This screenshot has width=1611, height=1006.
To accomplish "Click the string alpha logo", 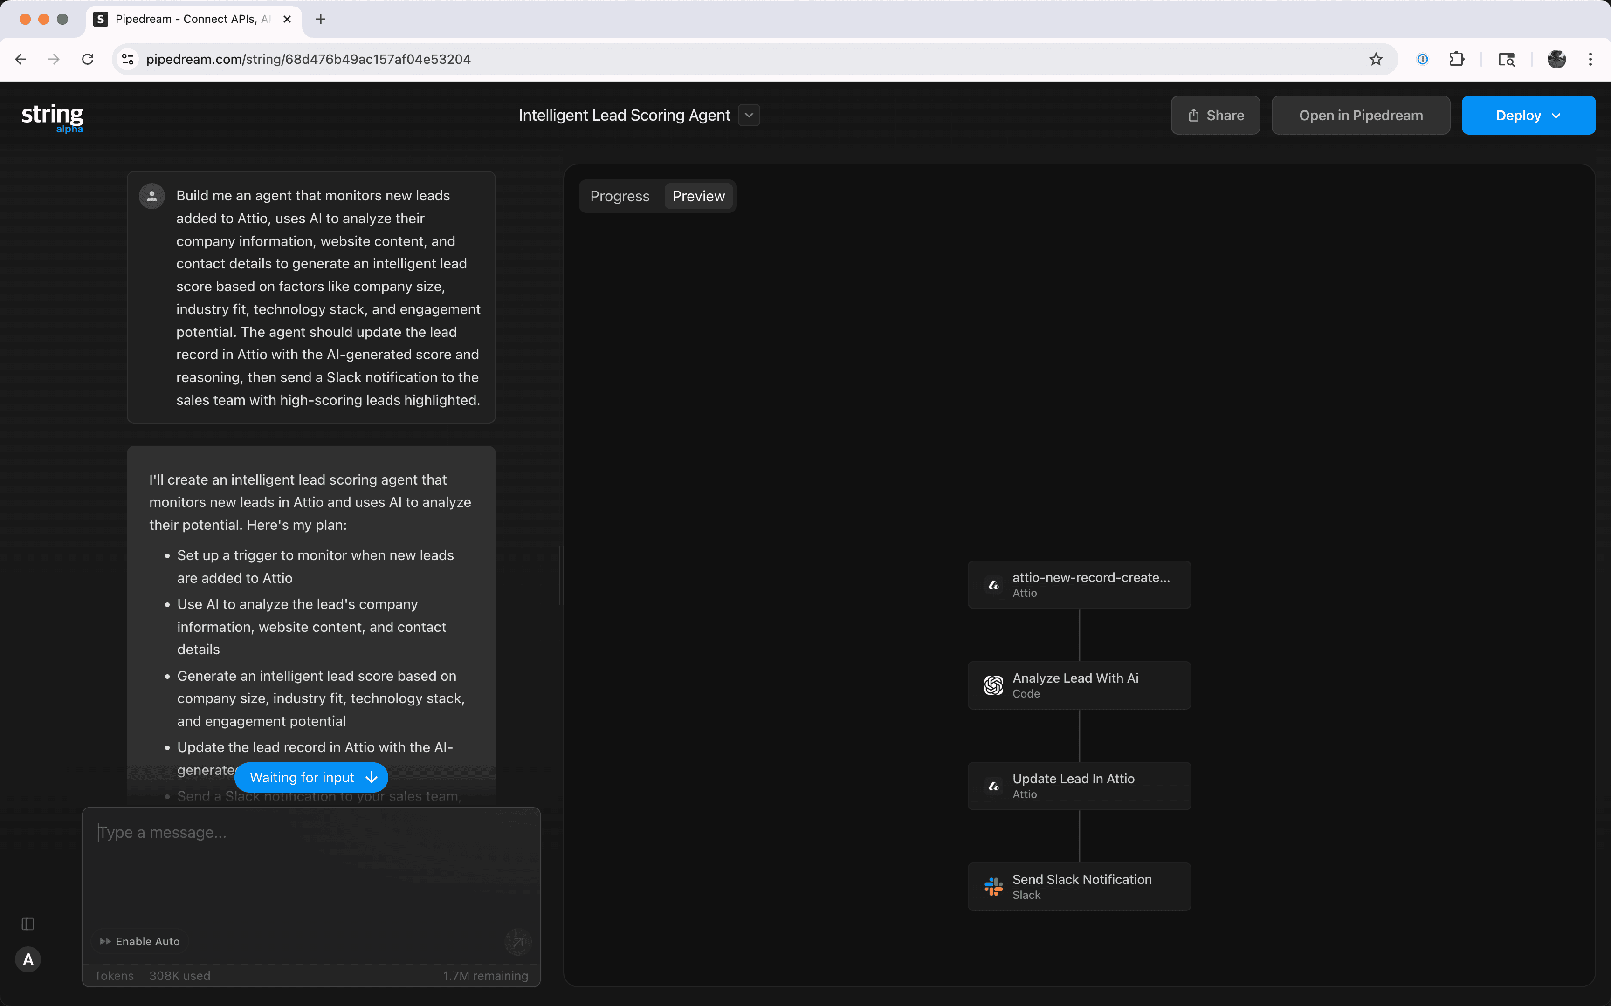I will 53,118.
